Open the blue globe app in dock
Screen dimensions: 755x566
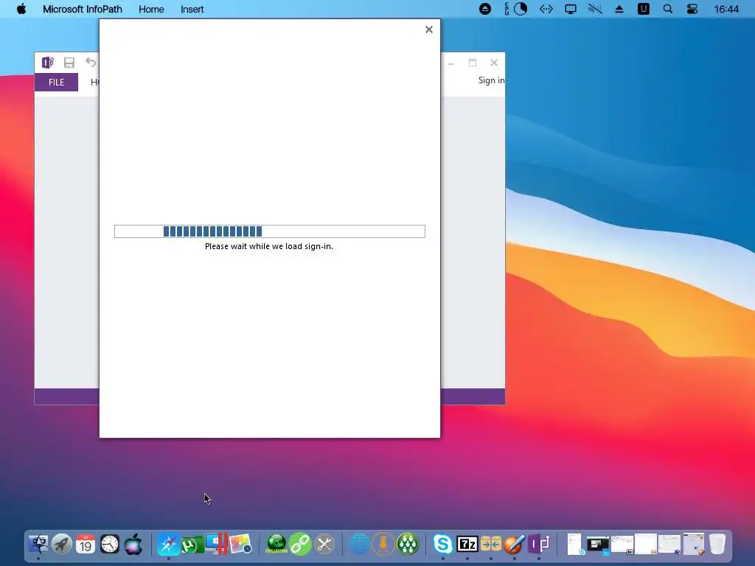(x=359, y=545)
